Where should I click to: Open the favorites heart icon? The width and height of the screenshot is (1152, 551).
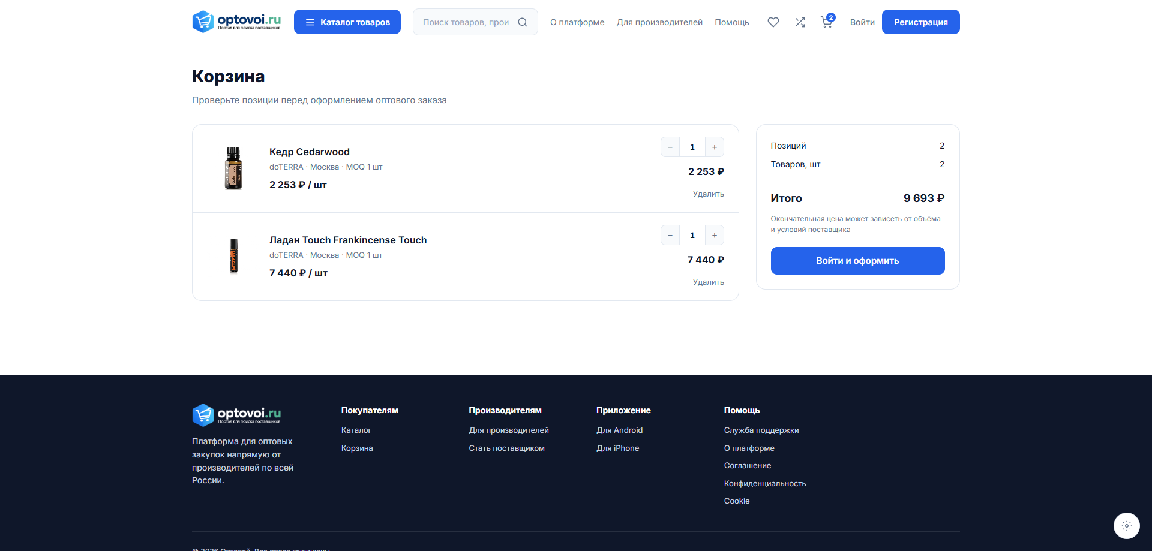click(773, 22)
